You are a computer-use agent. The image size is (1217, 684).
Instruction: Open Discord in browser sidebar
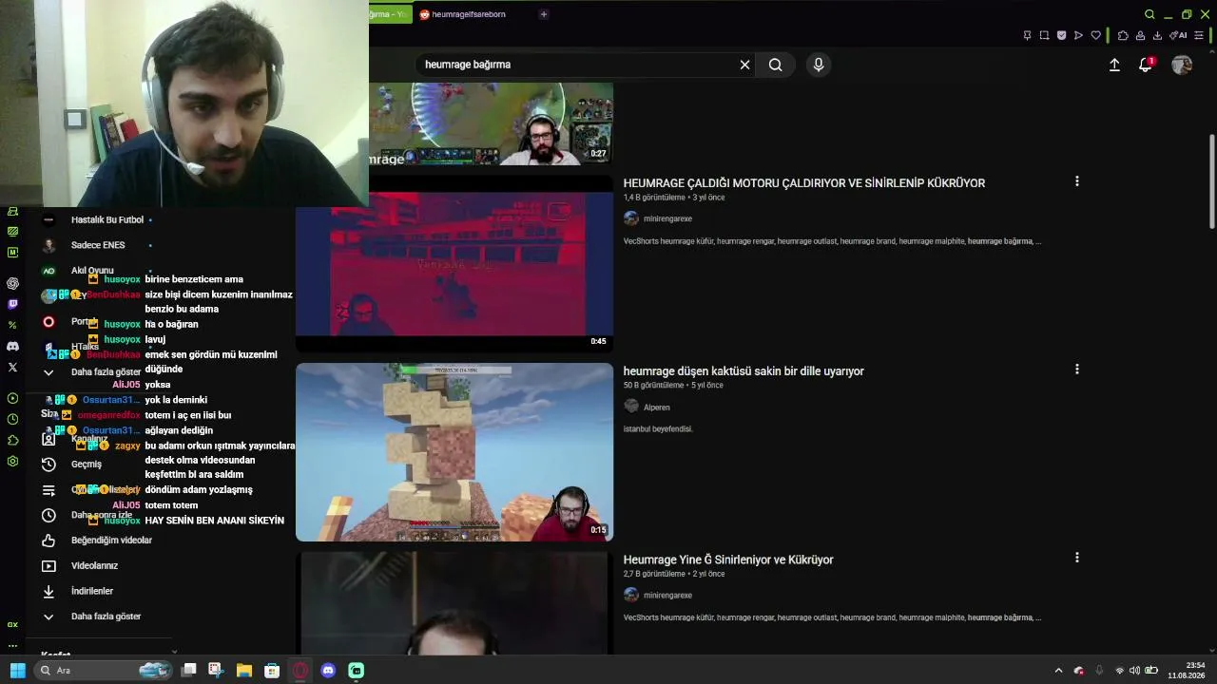[12, 346]
